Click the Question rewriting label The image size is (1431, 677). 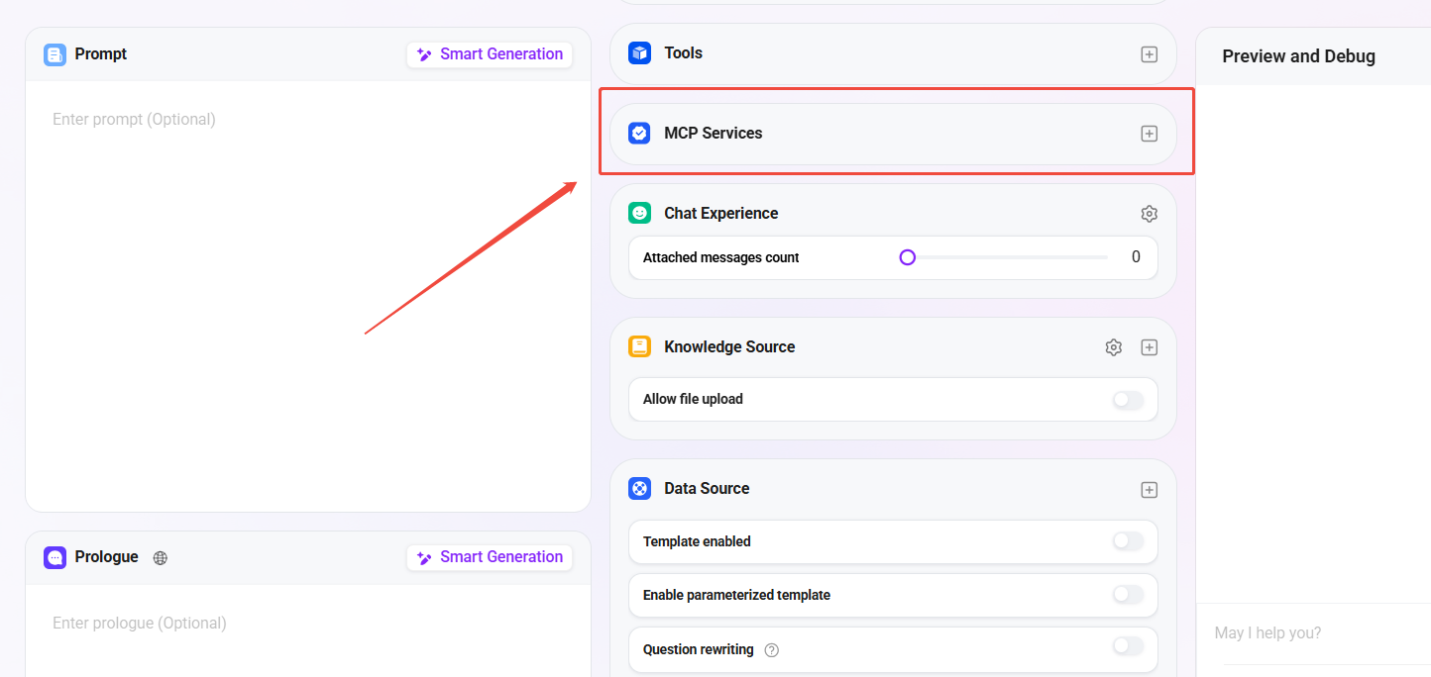tap(699, 650)
